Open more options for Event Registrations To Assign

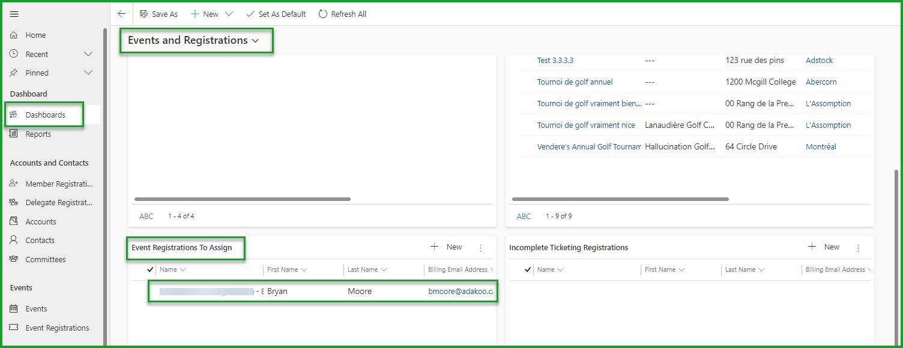coord(480,247)
